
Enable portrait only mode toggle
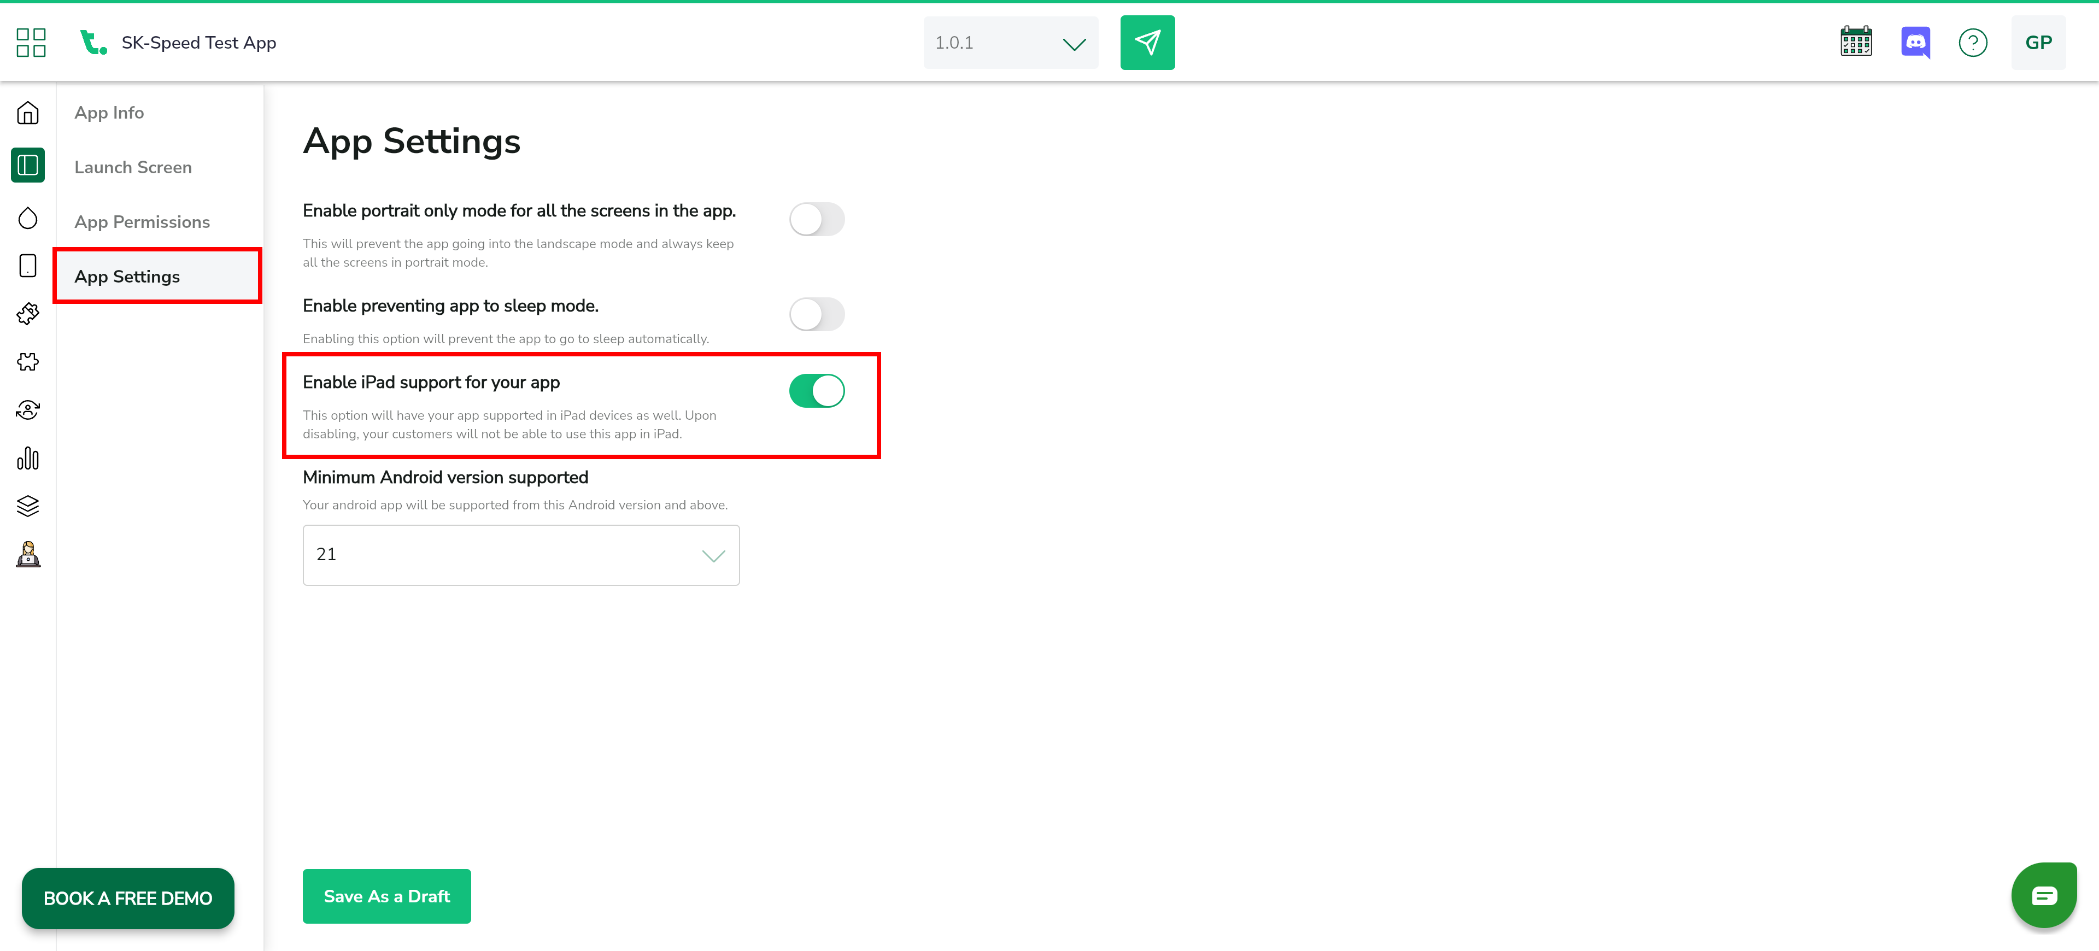coord(817,219)
